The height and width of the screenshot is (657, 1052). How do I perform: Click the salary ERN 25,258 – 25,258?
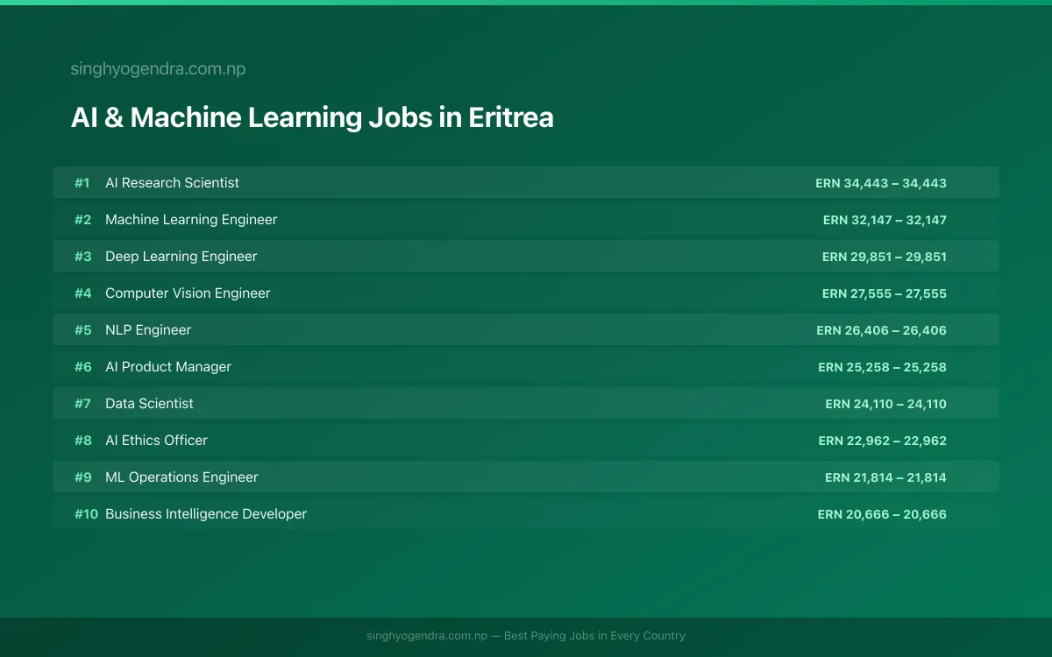[882, 367]
